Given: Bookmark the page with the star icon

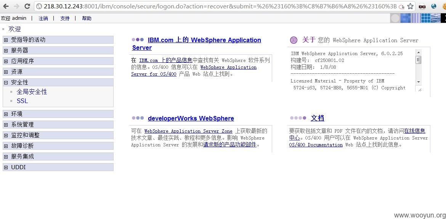Looking at the screenshot, I should pos(410,6).
